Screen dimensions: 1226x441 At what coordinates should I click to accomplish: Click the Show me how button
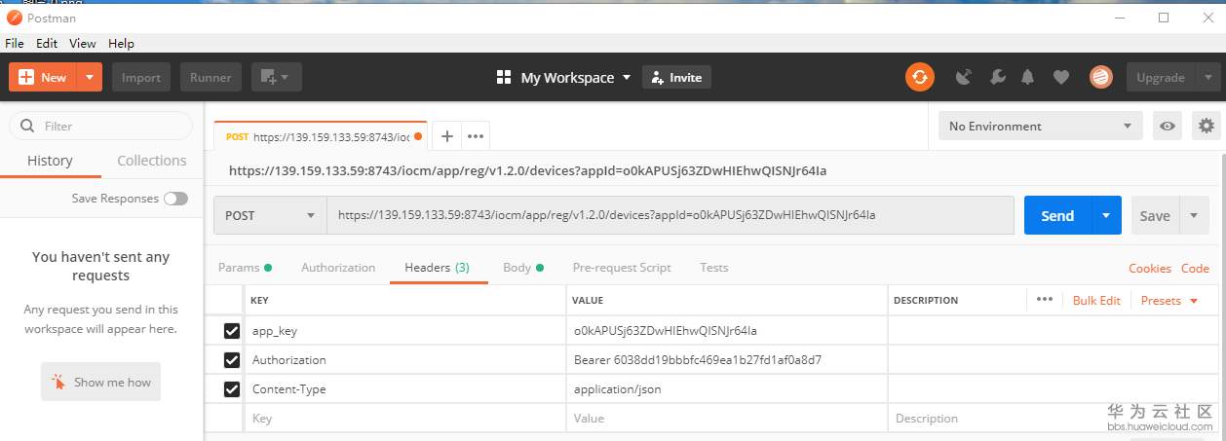[100, 382]
